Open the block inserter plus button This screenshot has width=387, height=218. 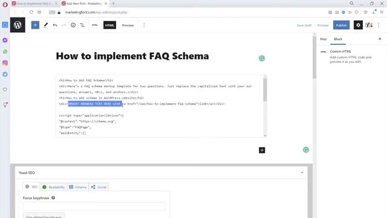(x=35, y=25)
